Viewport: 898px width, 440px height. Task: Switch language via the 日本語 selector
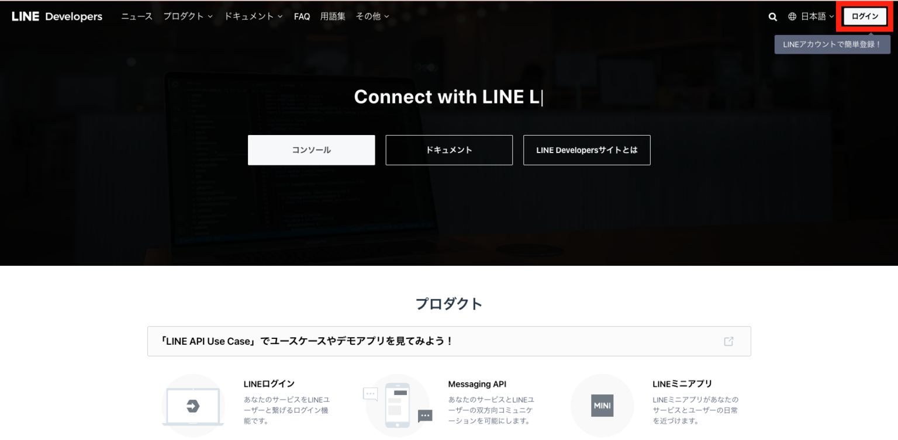point(813,16)
